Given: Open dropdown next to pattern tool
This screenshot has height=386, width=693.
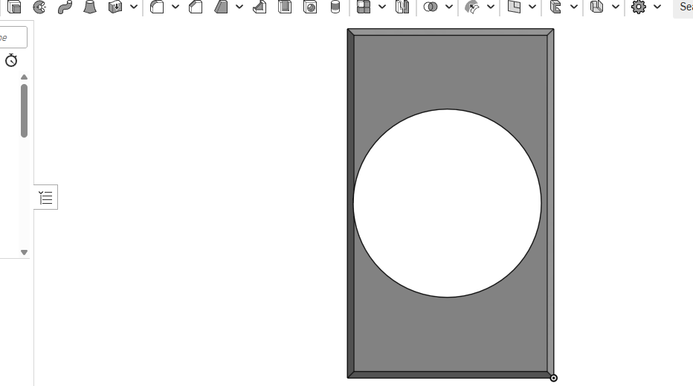Looking at the screenshot, I should coord(382,7).
